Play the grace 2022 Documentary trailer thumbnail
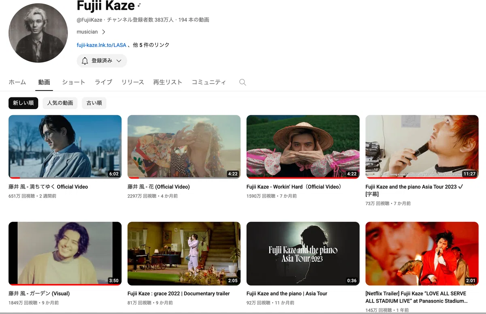Viewport: 486px width, 314px height. [x=184, y=254]
